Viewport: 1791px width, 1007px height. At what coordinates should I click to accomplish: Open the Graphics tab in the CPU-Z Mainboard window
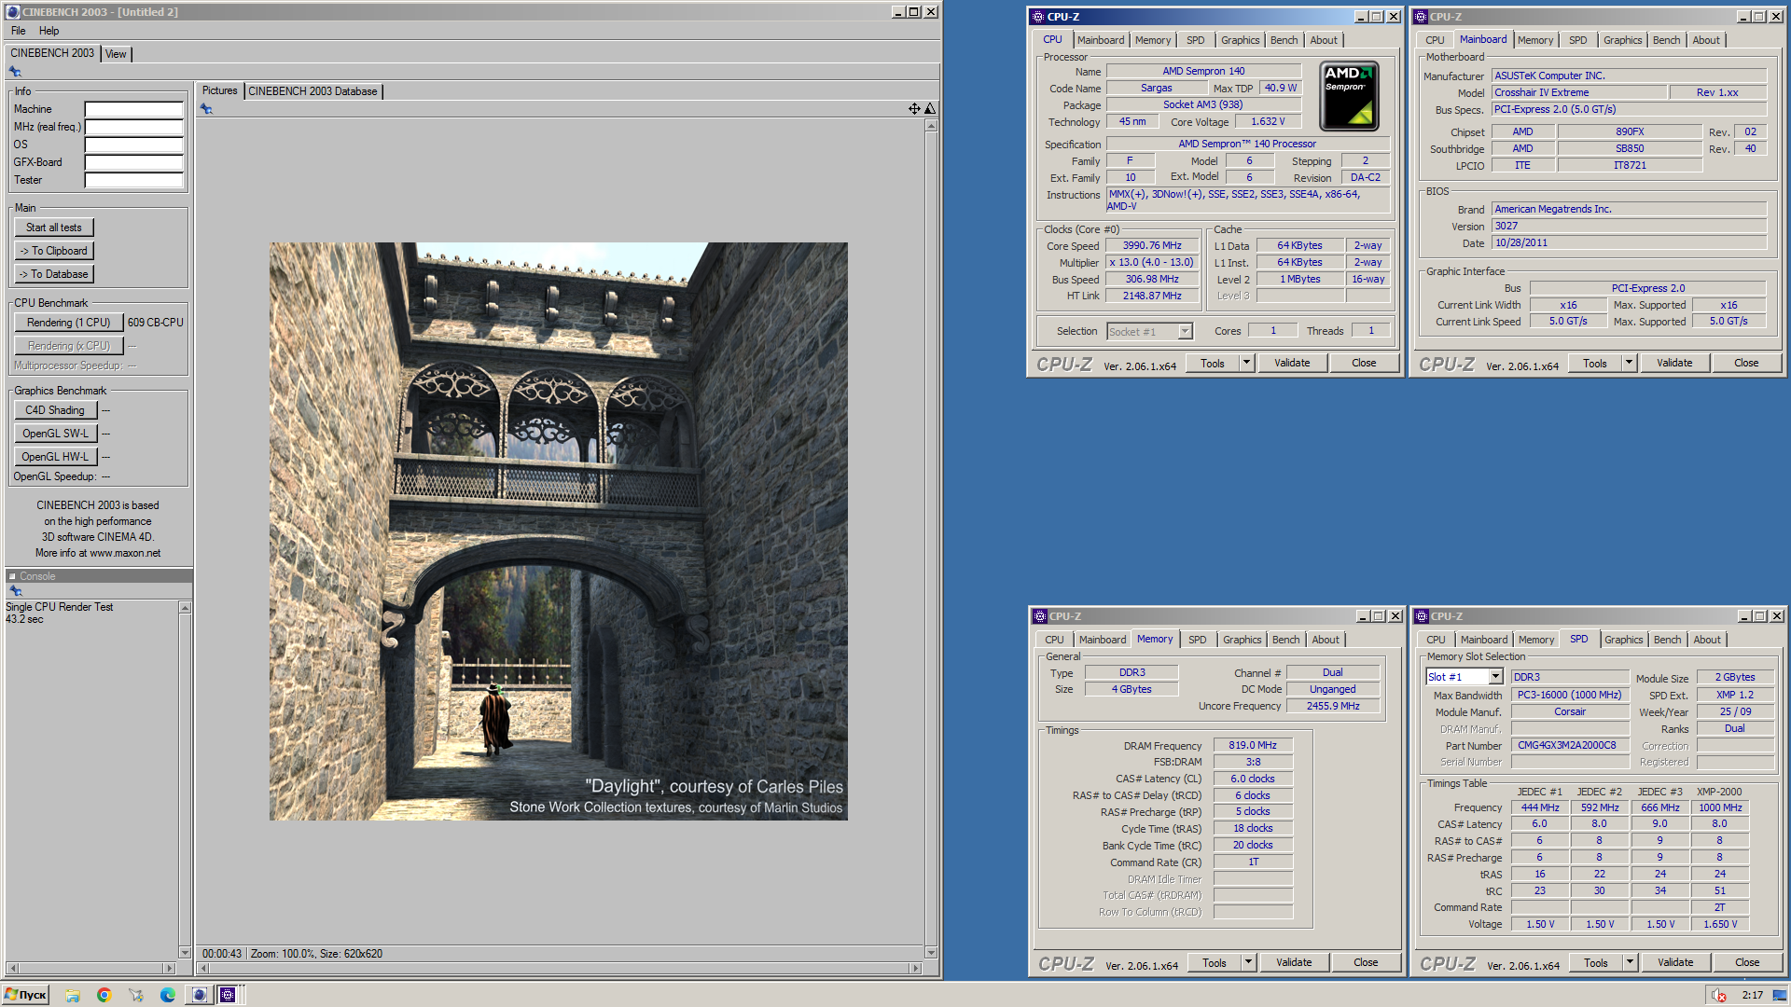[x=1622, y=40]
